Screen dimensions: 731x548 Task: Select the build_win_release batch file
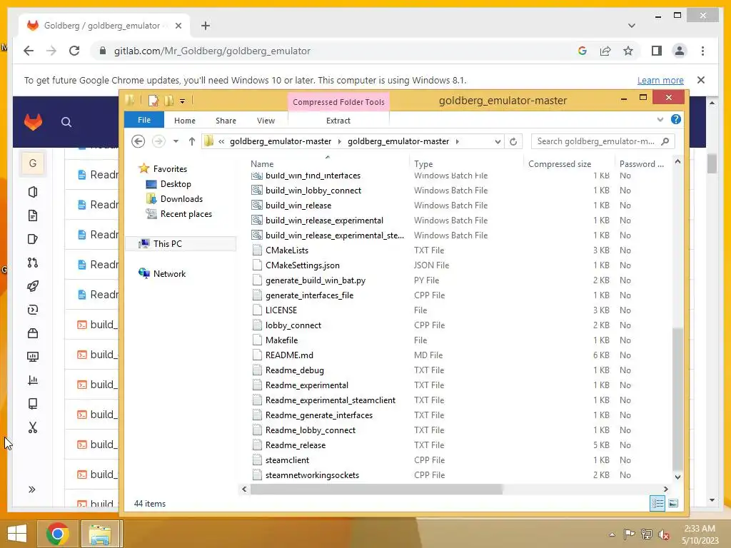tap(298, 205)
